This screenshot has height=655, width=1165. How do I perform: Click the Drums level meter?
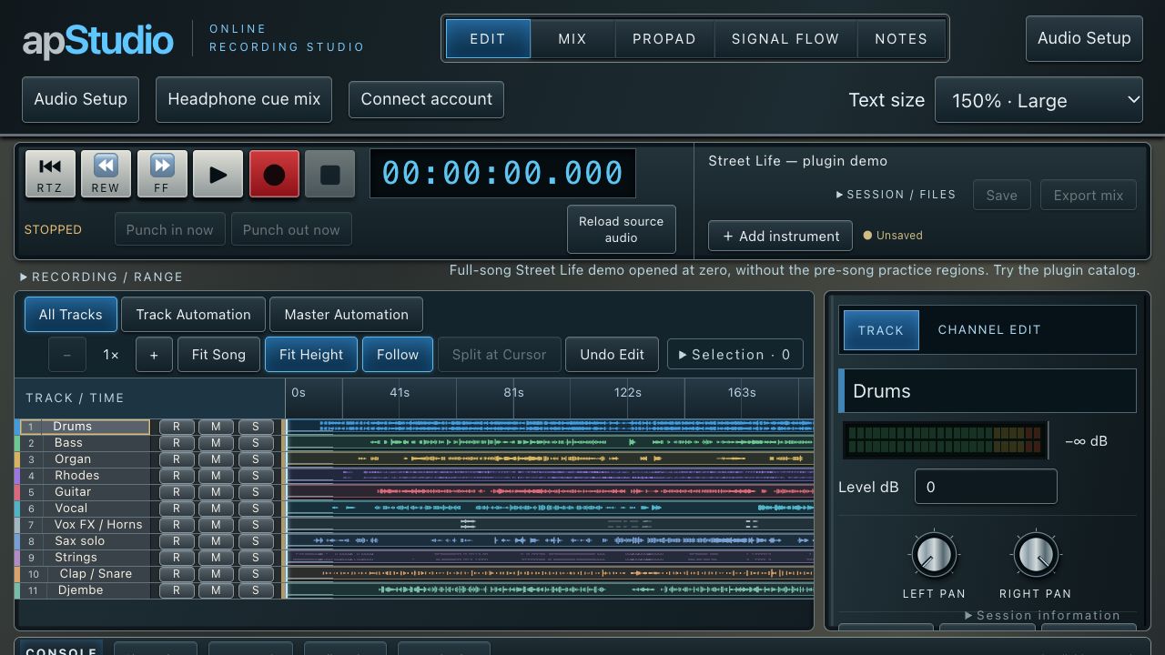pyautogui.click(x=945, y=440)
